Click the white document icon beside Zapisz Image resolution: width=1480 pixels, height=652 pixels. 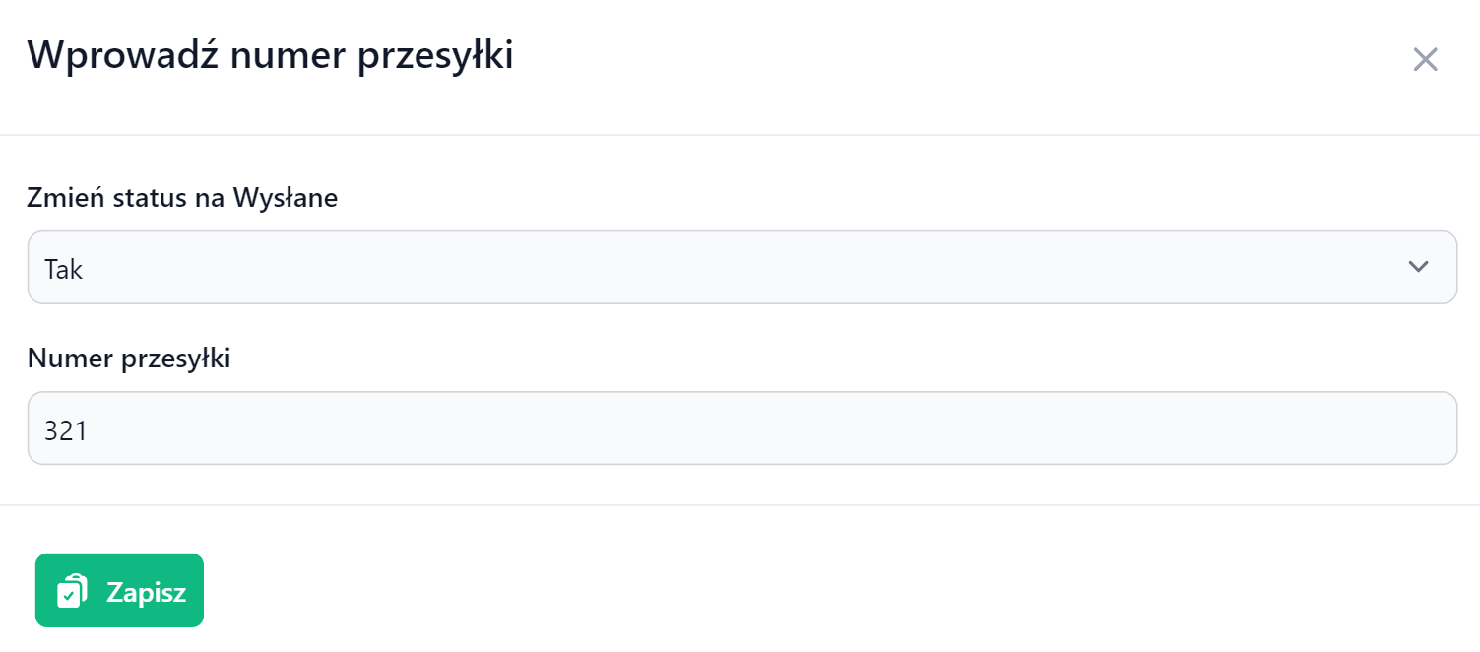[x=72, y=591]
